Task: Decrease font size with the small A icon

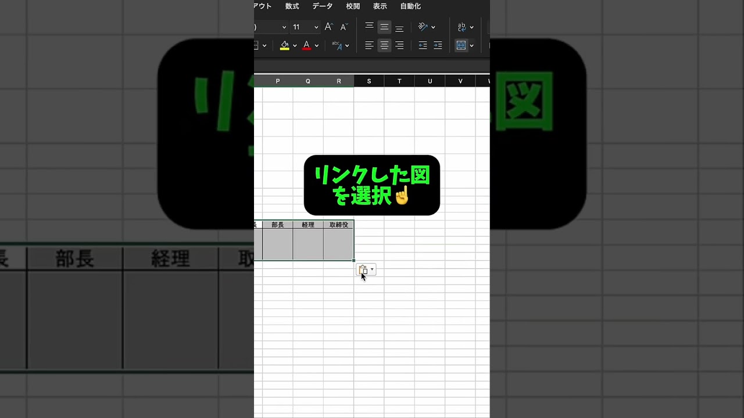Action: [344, 27]
